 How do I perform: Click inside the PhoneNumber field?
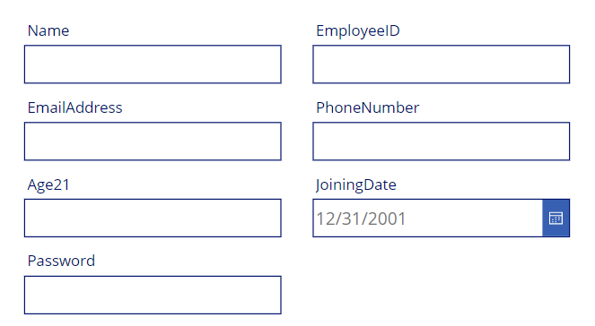point(441,142)
